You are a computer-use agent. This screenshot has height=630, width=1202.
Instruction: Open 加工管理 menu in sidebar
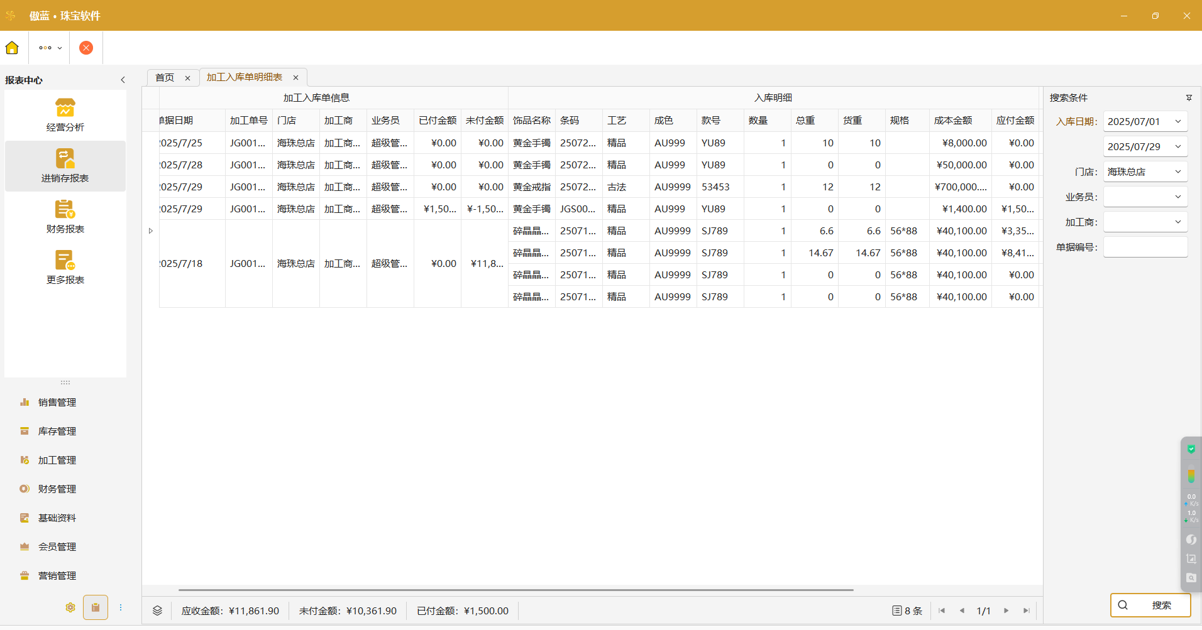(x=57, y=460)
